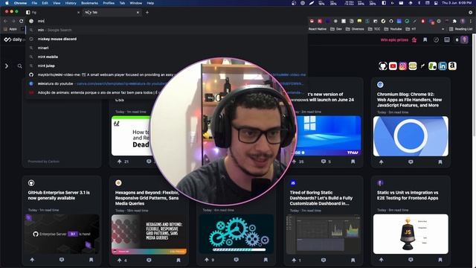This screenshot has height=268, width=476.
Task: Open Chrome extensions puzzle icon
Action: pos(454,21)
